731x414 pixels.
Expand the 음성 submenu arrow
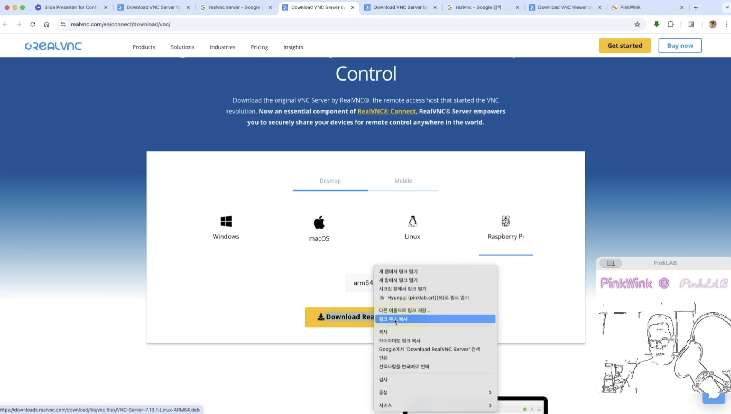pos(490,392)
